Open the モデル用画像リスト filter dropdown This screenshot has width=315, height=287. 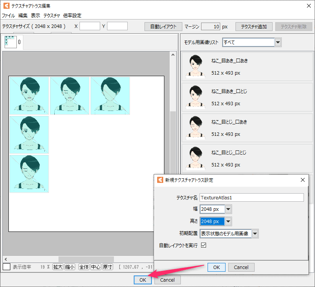278,42
